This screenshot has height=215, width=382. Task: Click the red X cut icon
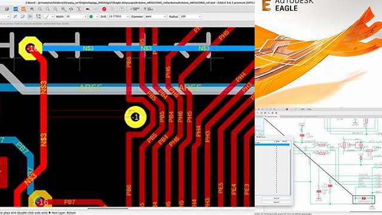click(x=79, y=9)
